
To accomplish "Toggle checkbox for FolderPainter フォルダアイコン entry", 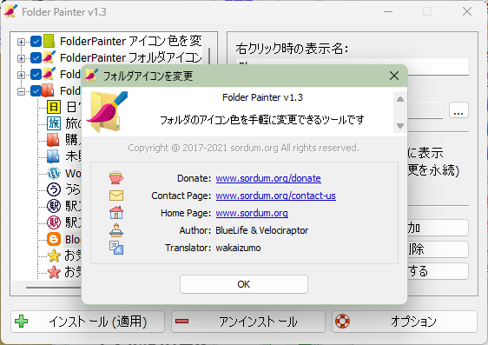I will coord(36,58).
